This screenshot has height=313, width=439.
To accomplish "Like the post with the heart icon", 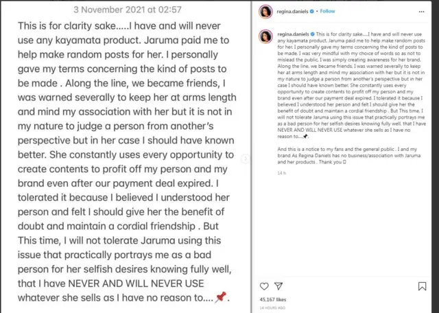I will point(265,285).
